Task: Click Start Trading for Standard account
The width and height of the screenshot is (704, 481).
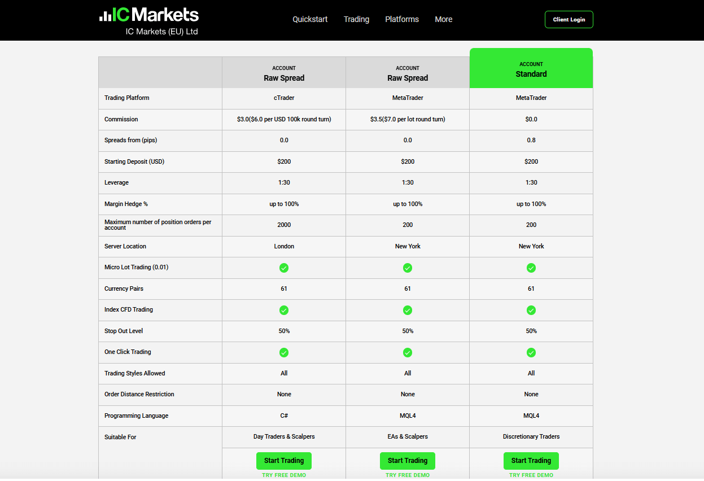Action: point(531,461)
